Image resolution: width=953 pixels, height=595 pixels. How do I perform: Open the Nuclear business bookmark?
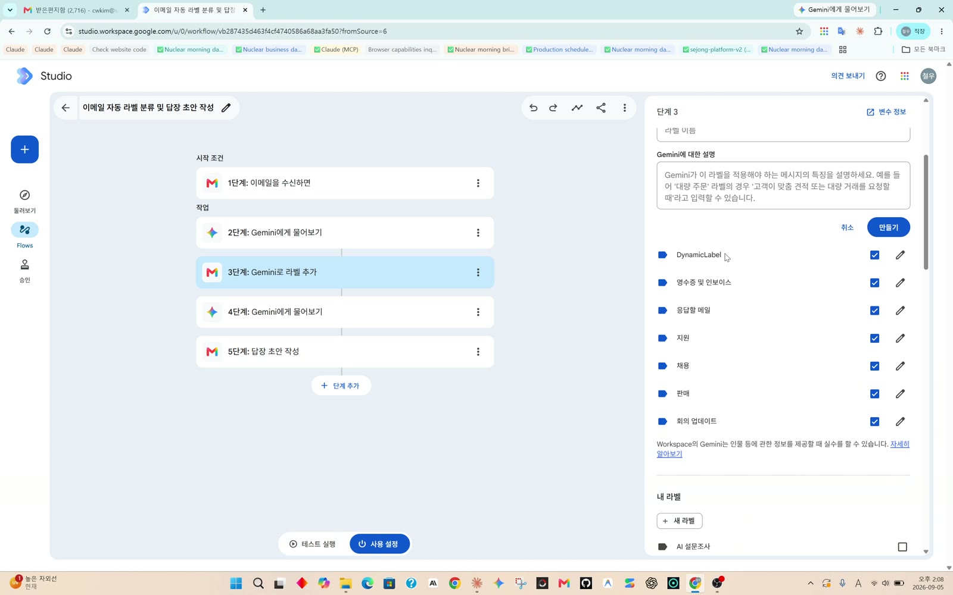(269, 49)
